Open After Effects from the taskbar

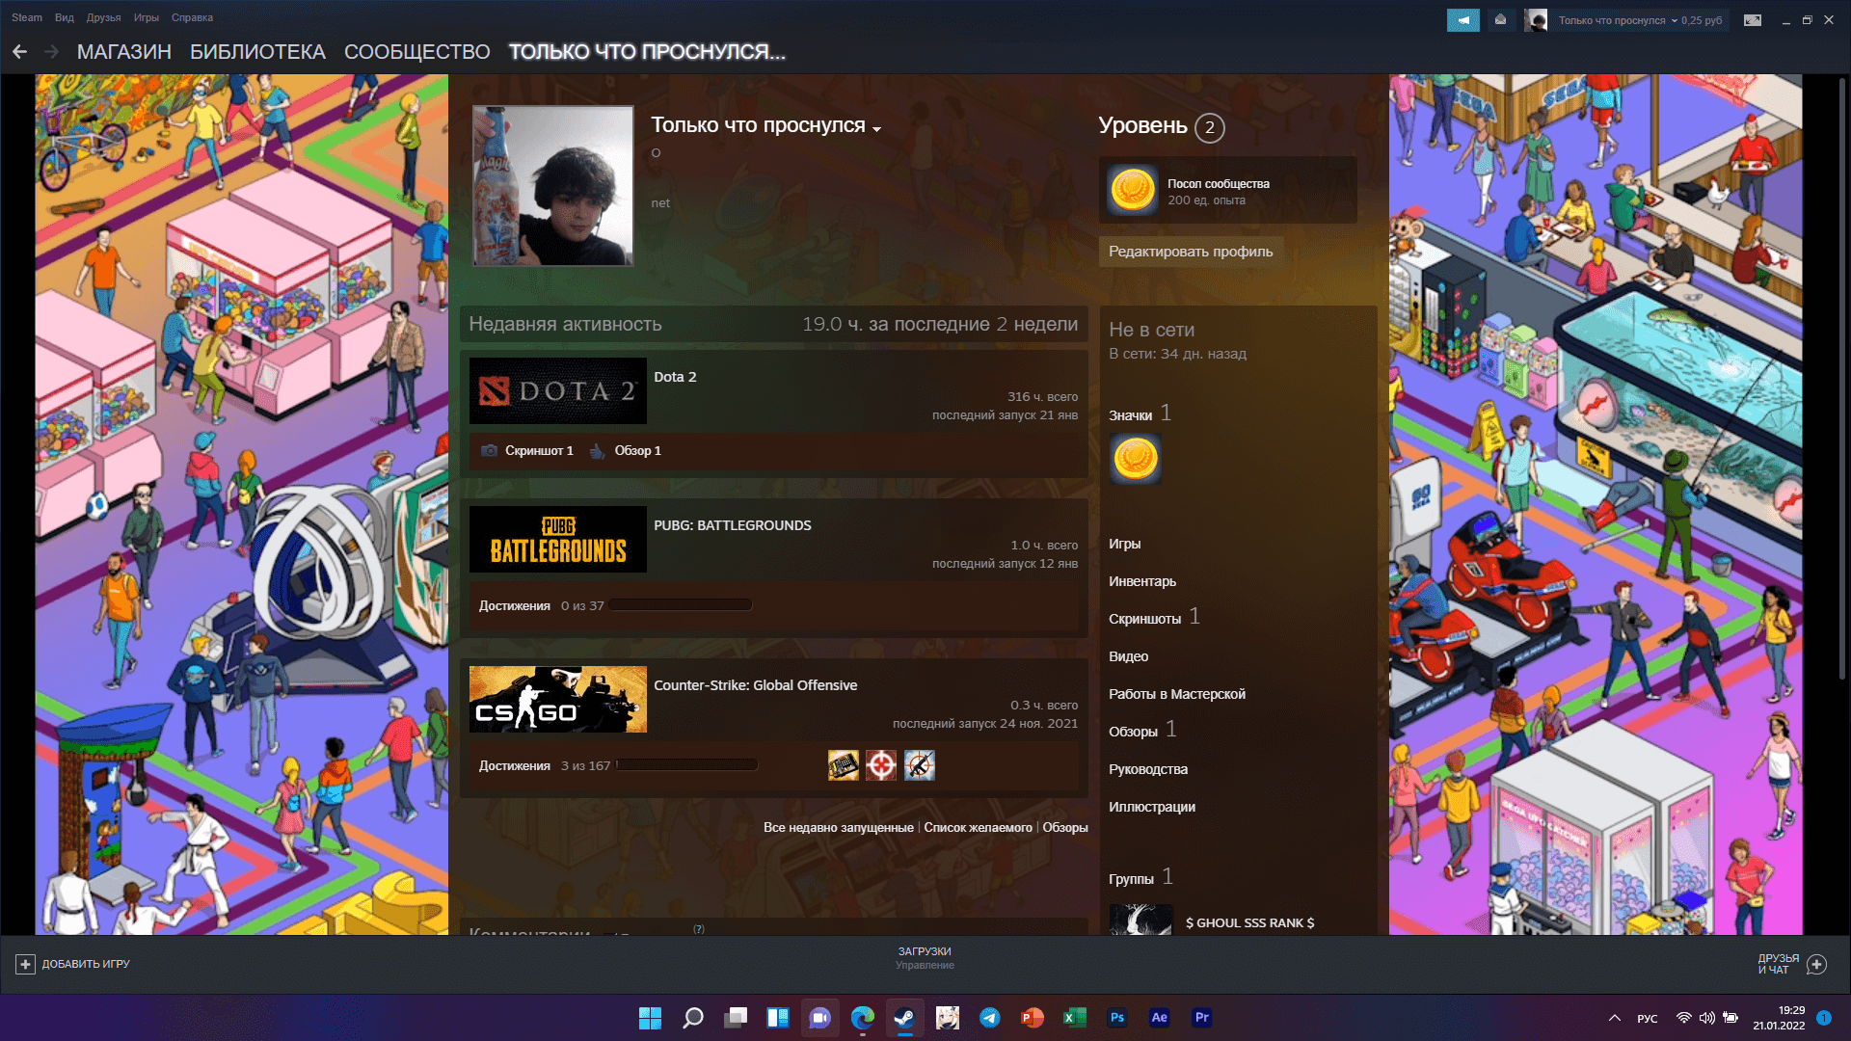click(x=1160, y=1018)
